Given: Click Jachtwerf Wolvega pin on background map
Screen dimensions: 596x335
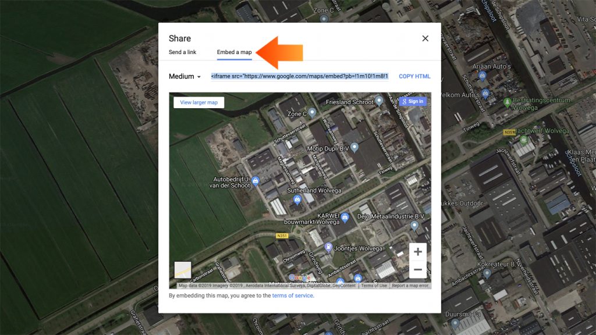Looking at the screenshot, I should click(524, 140).
